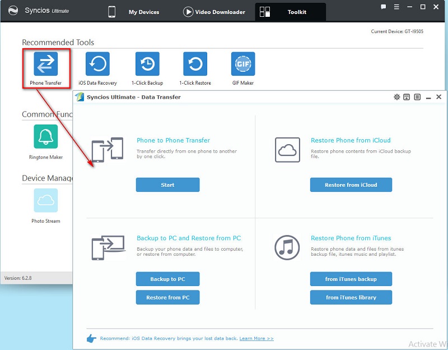Screen dimensions: 448x350
Task: Open settings gear in Data Transfer window
Action: [x=397, y=97]
